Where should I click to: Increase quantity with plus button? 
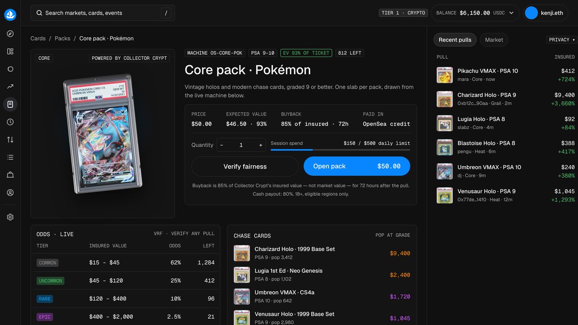point(261,145)
